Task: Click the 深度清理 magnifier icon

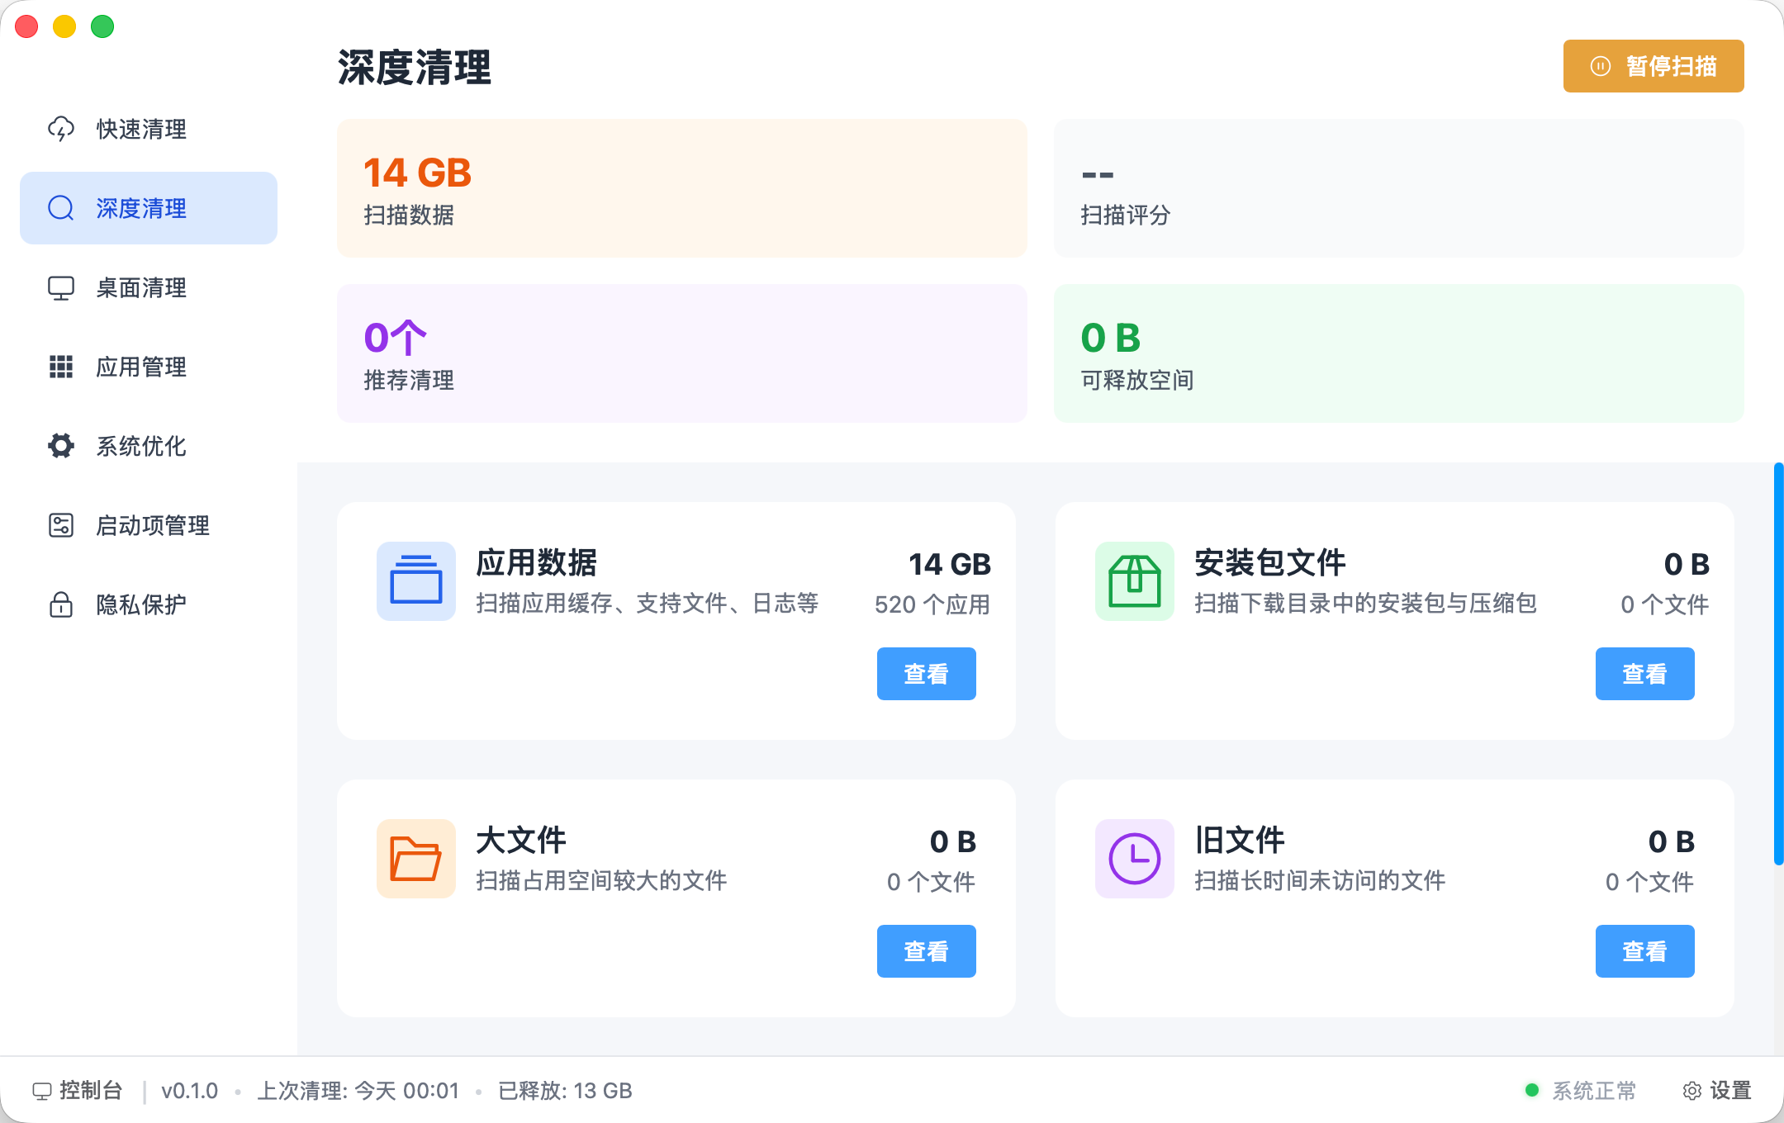Action: [x=60, y=208]
